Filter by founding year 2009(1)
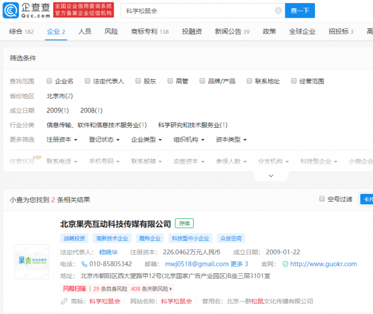Image resolution: width=373 pixels, height=314 pixels. point(57,111)
